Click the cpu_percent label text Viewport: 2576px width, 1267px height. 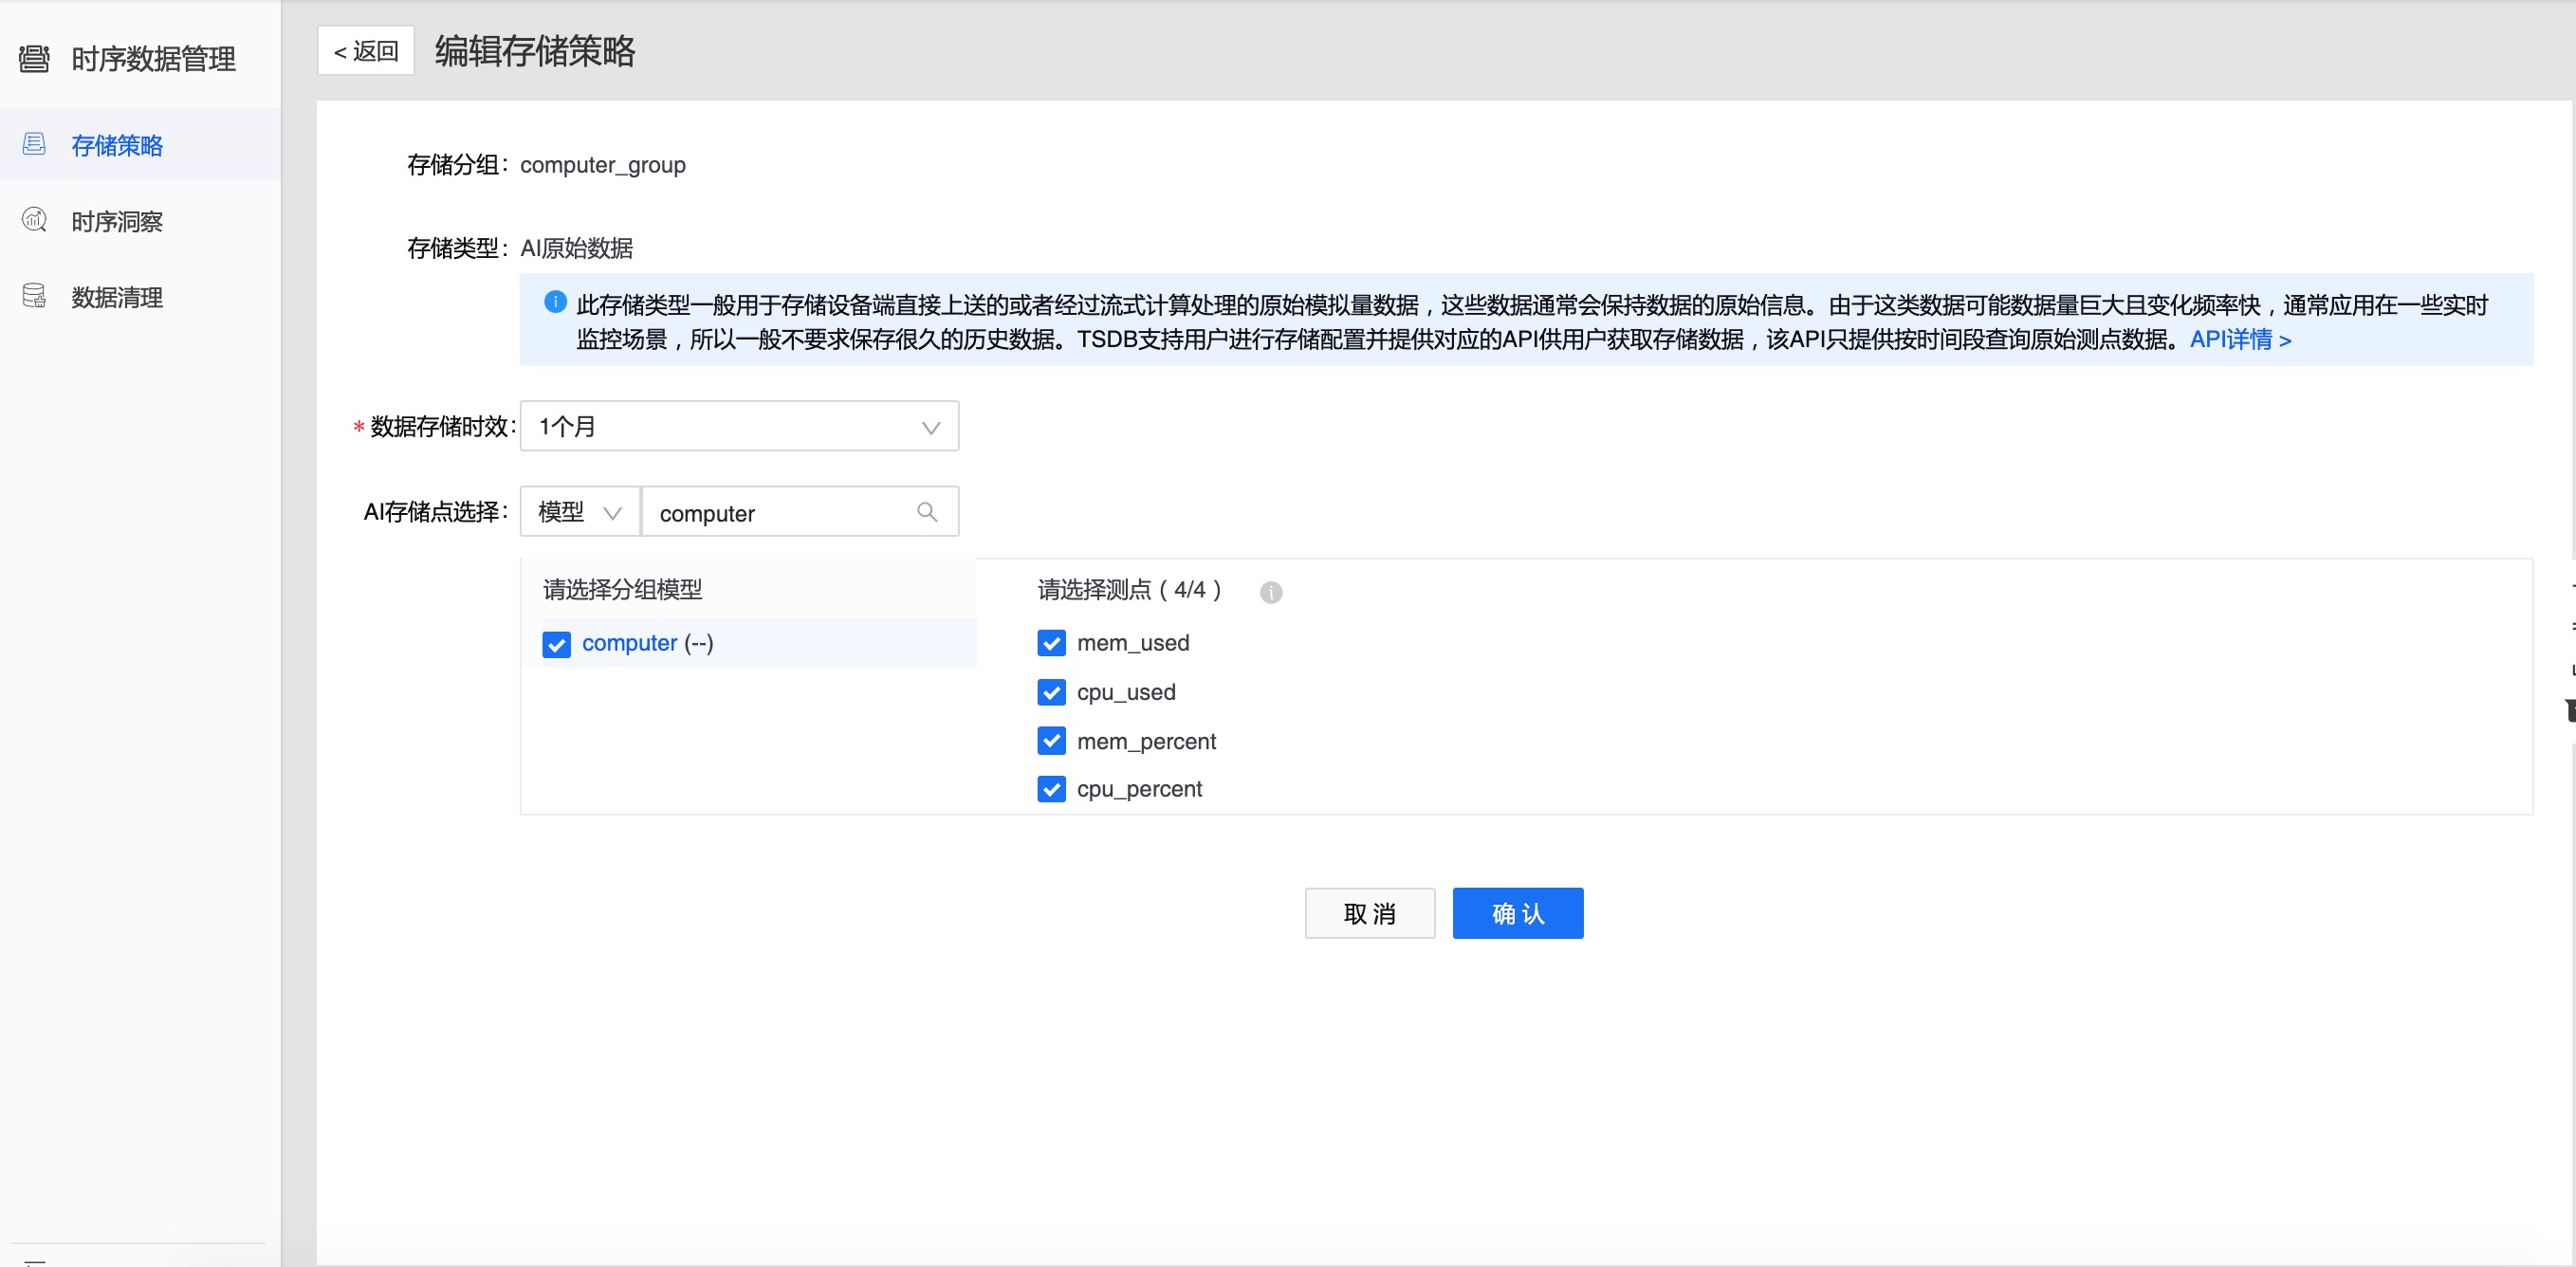pyautogui.click(x=1139, y=789)
